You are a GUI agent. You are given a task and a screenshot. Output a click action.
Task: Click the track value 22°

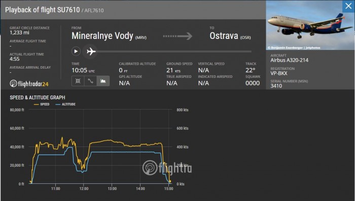coord(251,70)
